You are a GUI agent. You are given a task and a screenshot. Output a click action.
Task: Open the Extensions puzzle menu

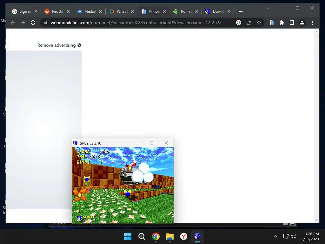(x=282, y=23)
